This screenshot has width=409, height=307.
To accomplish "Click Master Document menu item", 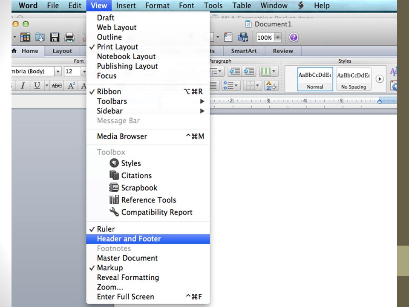I will pos(148,258).
